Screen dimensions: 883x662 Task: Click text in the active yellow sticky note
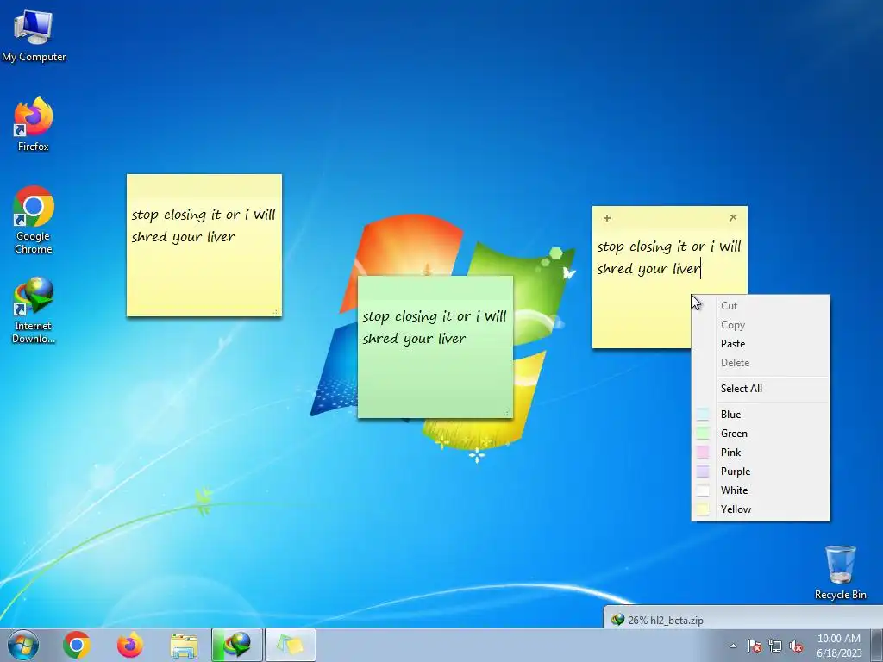pyautogui.click(x=669, y=257)
